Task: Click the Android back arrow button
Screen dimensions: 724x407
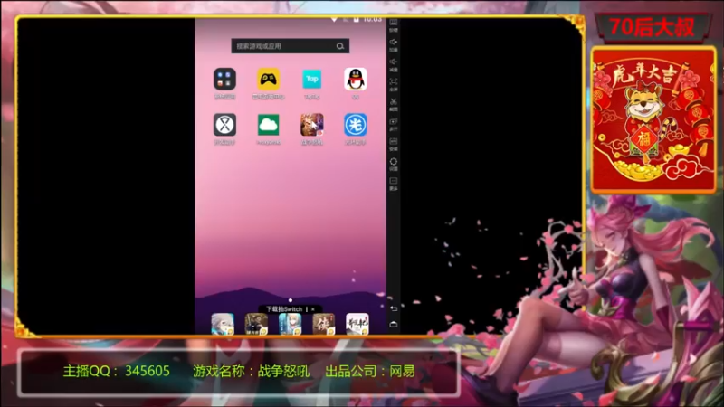Action: pos(394,308)
